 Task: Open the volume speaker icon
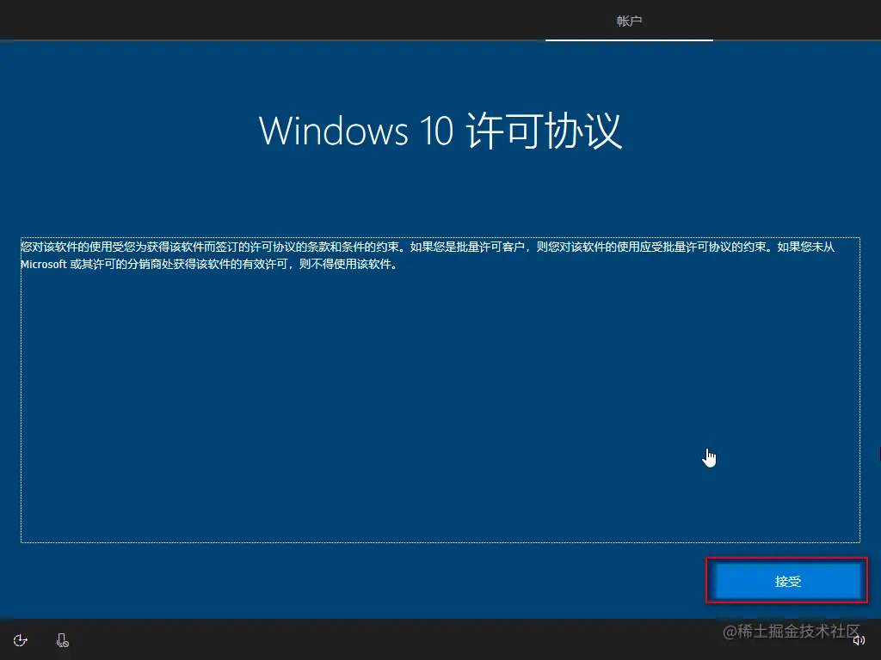[x=859, y=640]
